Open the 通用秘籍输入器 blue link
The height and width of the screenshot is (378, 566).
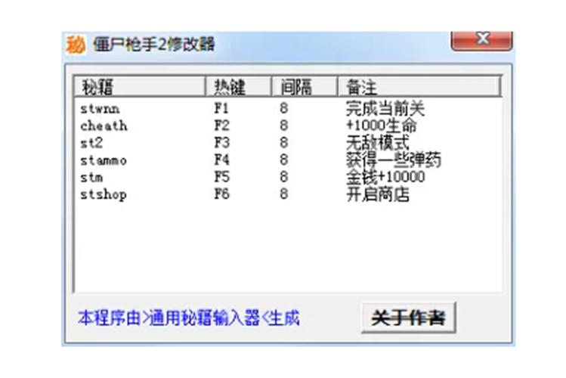[189, 318]
